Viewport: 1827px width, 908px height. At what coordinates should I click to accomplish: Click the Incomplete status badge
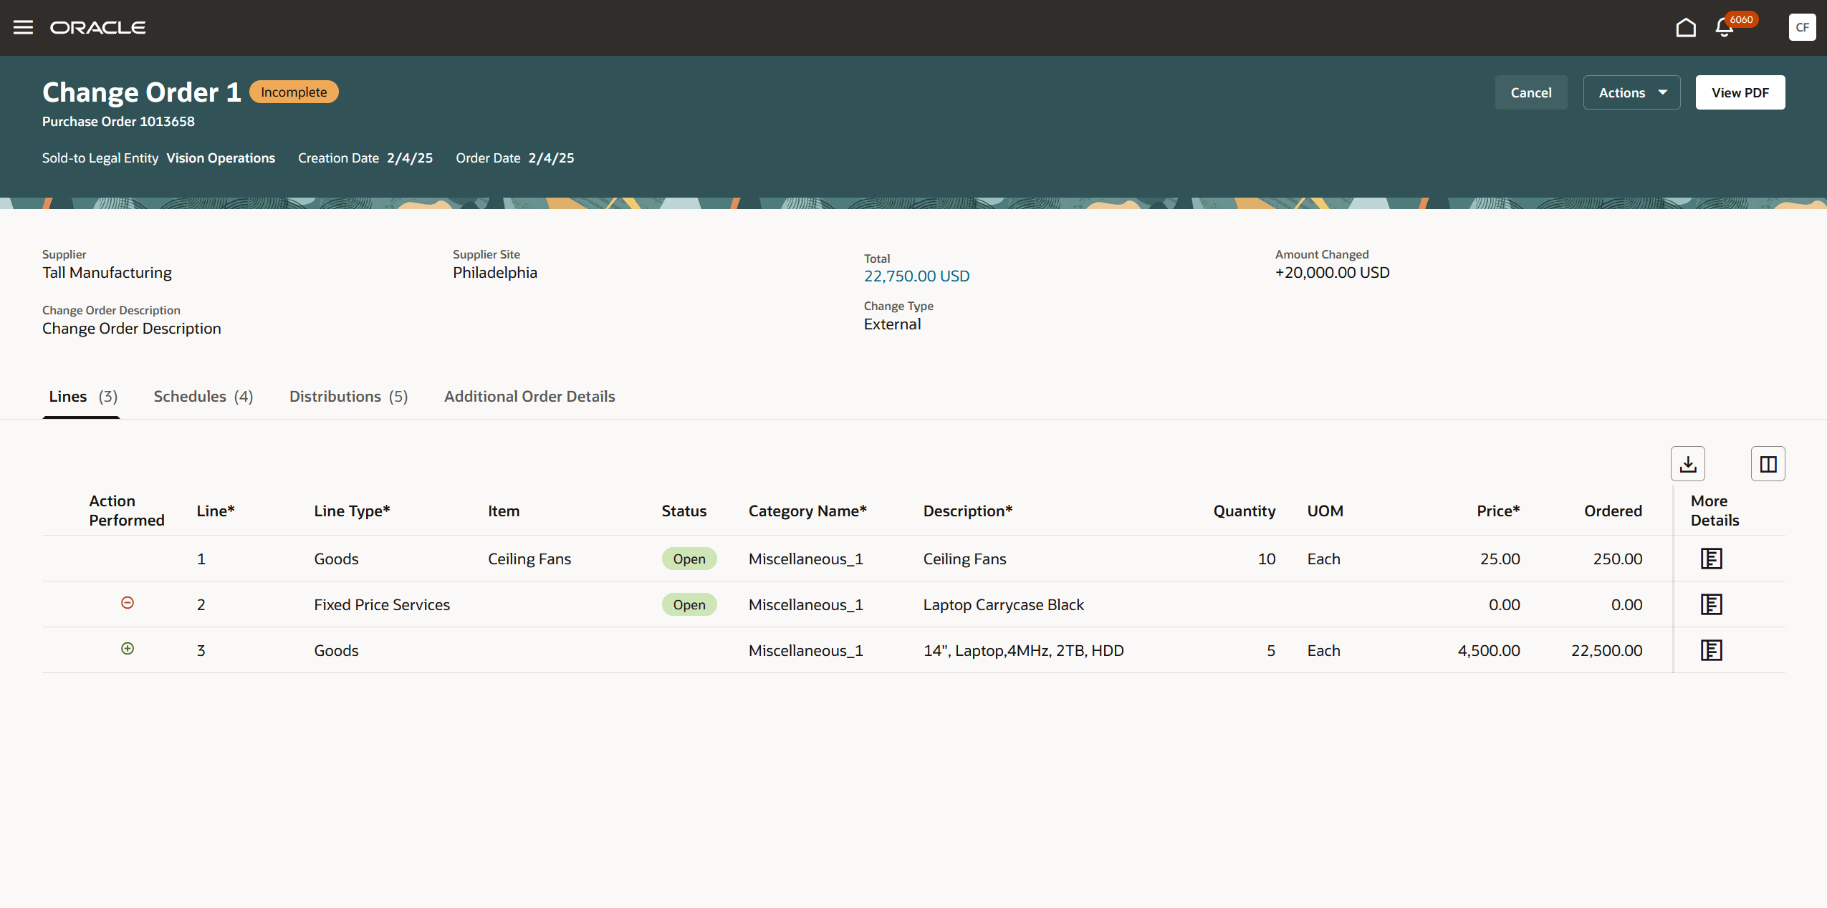294,92
